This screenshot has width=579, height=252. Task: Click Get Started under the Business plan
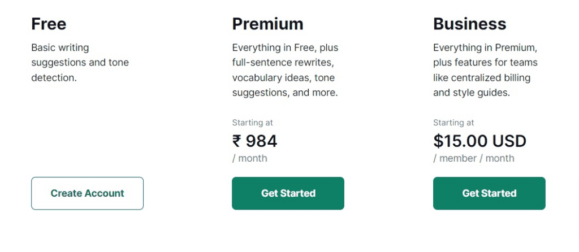point(489,193)
